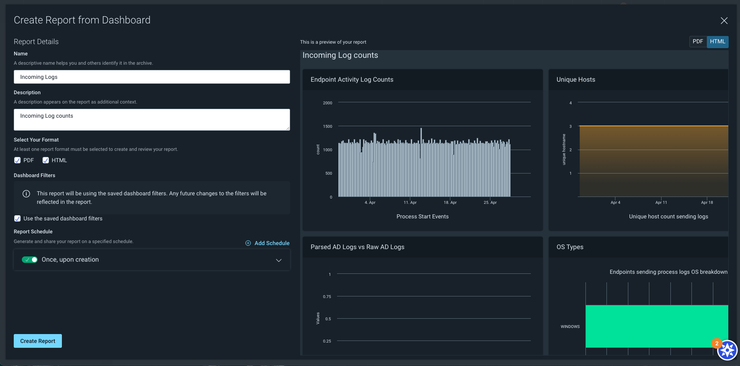
Task: Click Endpoints sending process logs OS breakdown text
Action: click(668, 272)
